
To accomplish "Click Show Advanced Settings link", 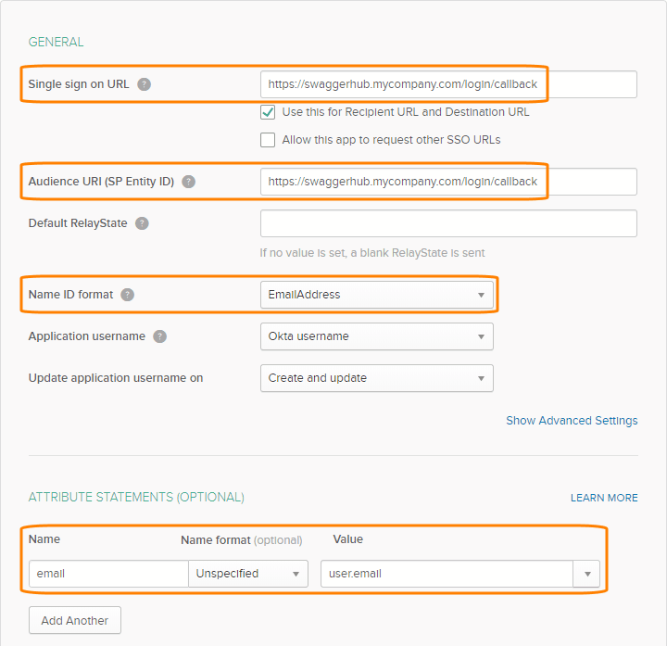I will coord(572,421).
